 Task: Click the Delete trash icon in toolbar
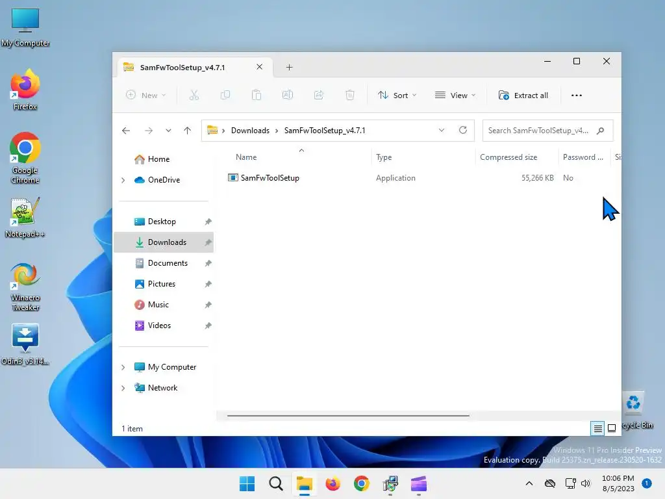pyautogui.click(x=350, y=95)
